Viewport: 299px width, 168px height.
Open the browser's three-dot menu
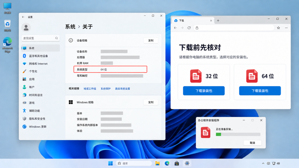[x=286, y=28]
